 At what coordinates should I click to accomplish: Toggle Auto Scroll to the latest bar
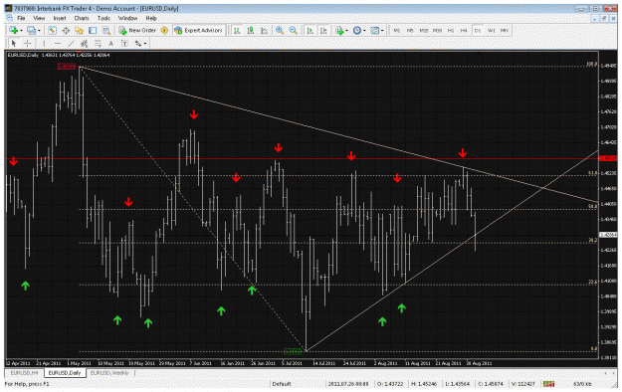pos(310,30)
